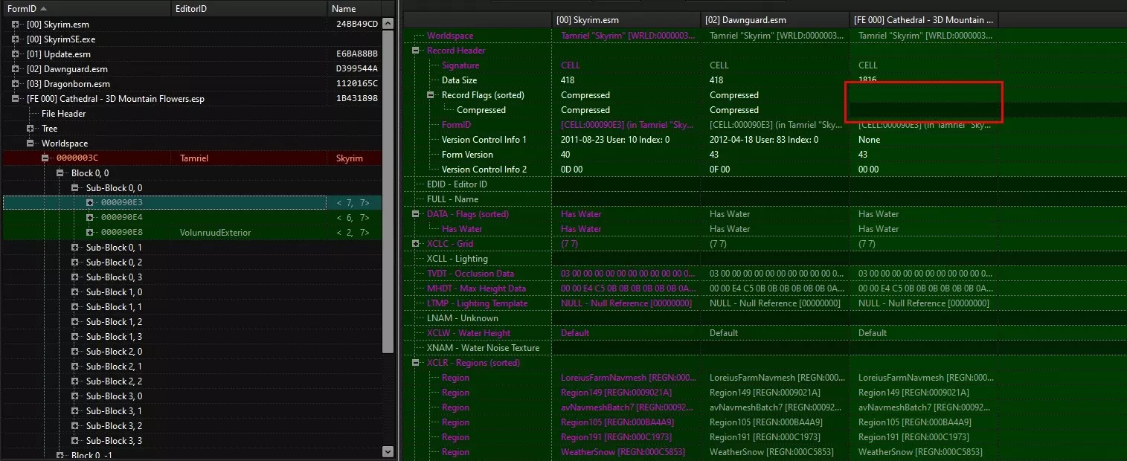This screenshot has width=1127, height=461.
Task: Click the "None" Version Control Info value
Action: (x=869, y=140)
